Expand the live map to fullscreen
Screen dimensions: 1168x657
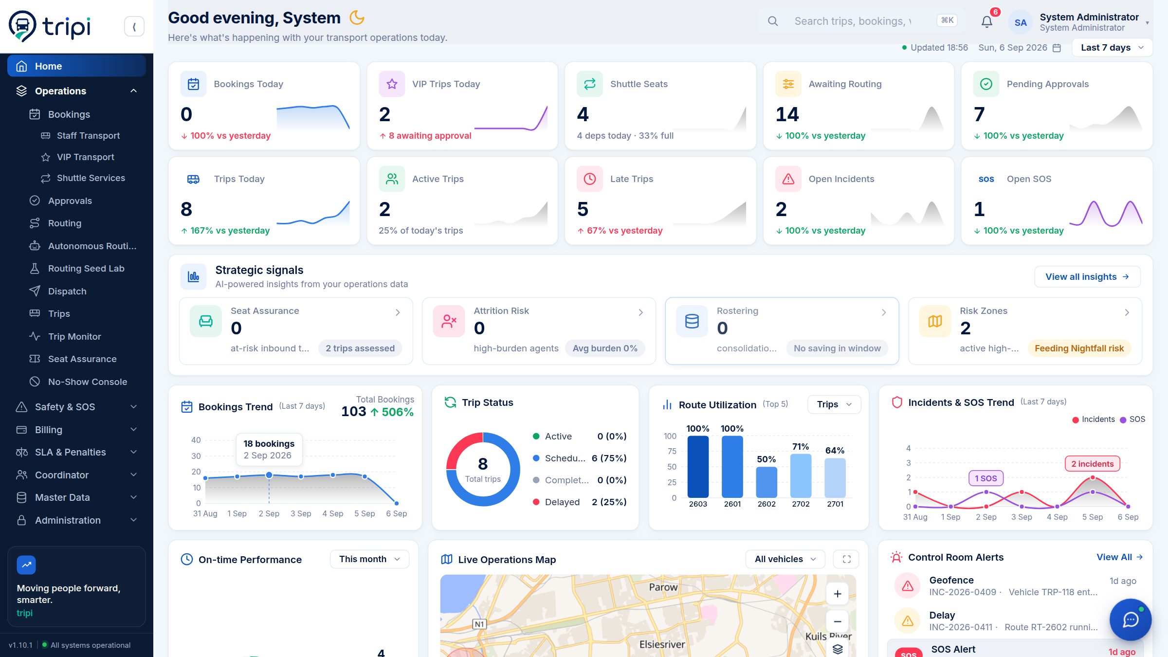point(846,559)
